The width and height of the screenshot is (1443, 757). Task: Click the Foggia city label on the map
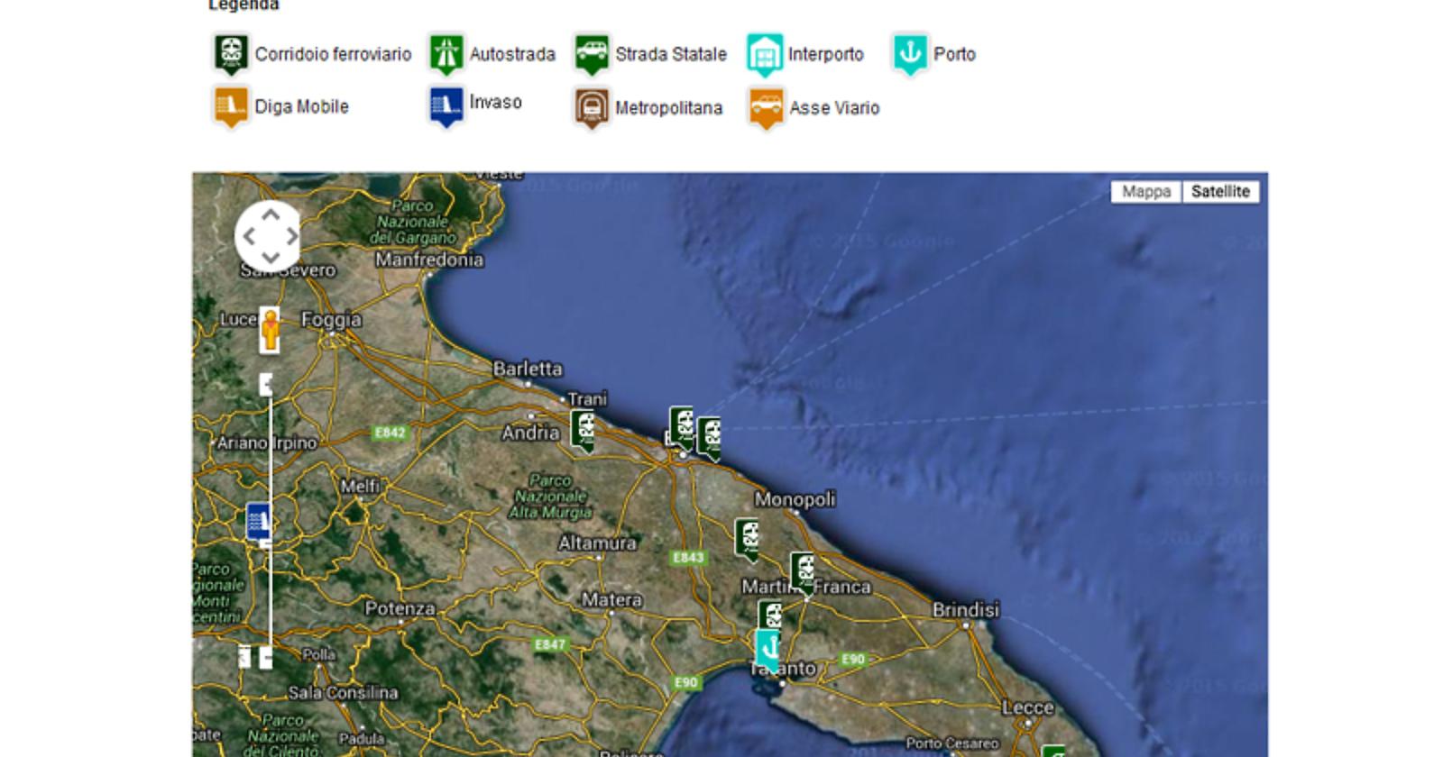click(x=331, y=320)
